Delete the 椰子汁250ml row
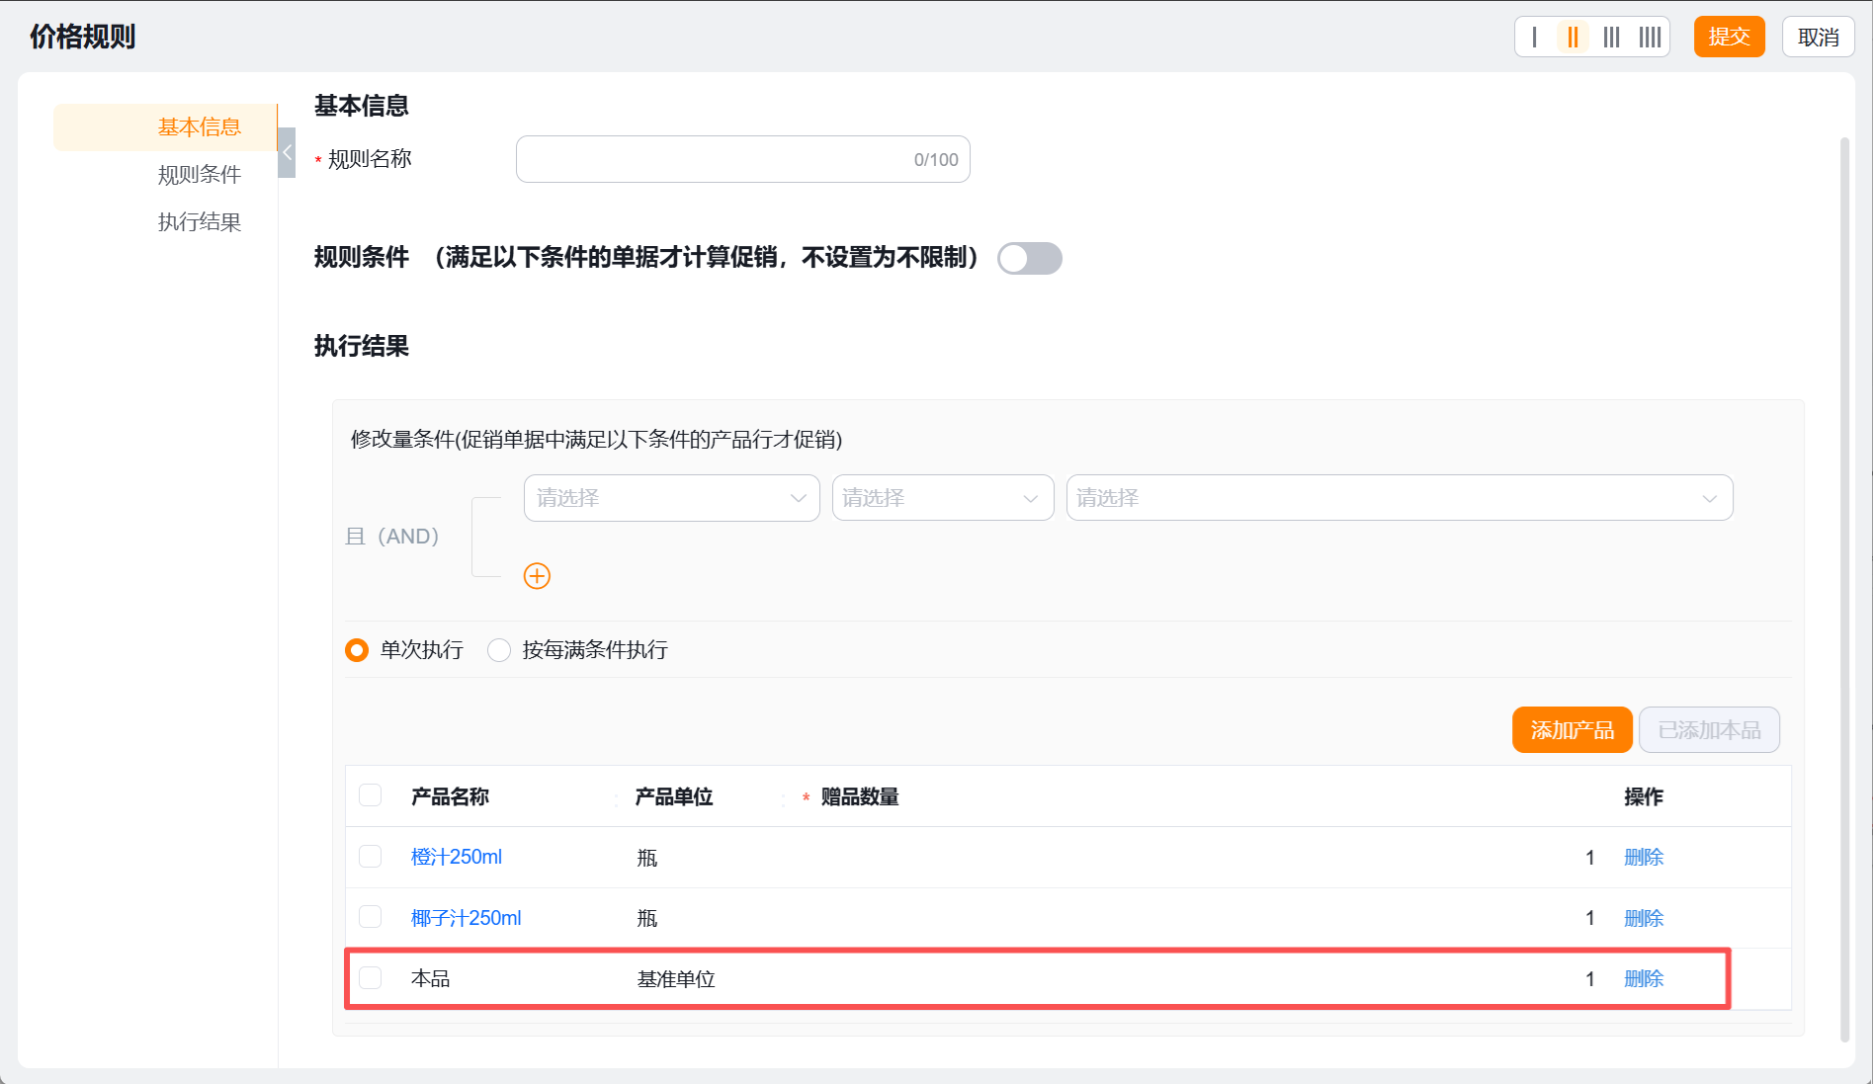Image resolution: width=1873 pixels, height=1084 pixels. coord(1644,918)
